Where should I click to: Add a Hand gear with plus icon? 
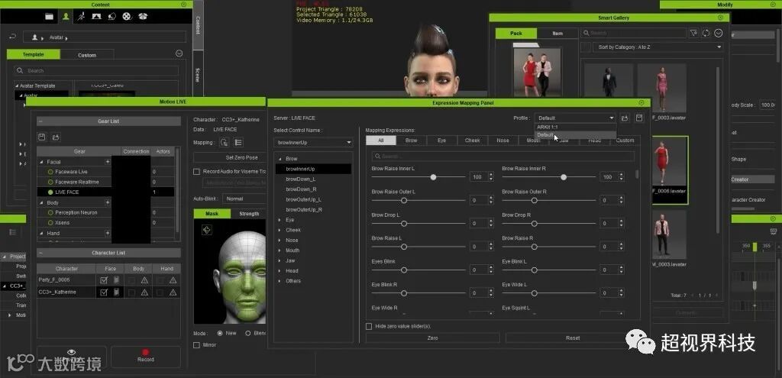[107, 233]
